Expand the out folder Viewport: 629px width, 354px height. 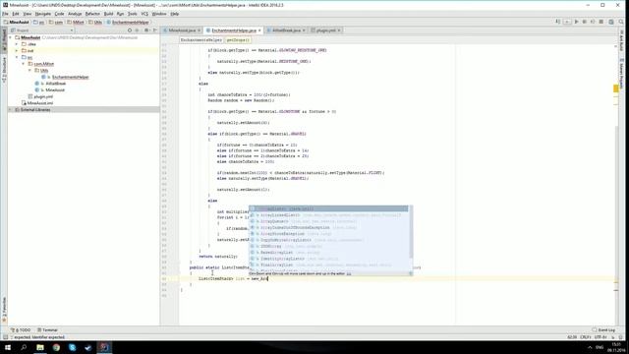pyautogui.click(x=17, y=50)
